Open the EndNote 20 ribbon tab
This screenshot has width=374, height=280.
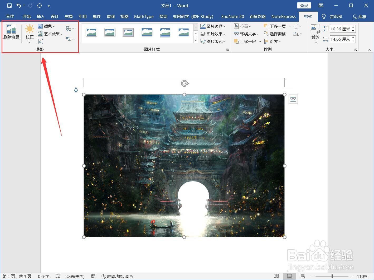[x=232, y=16]
